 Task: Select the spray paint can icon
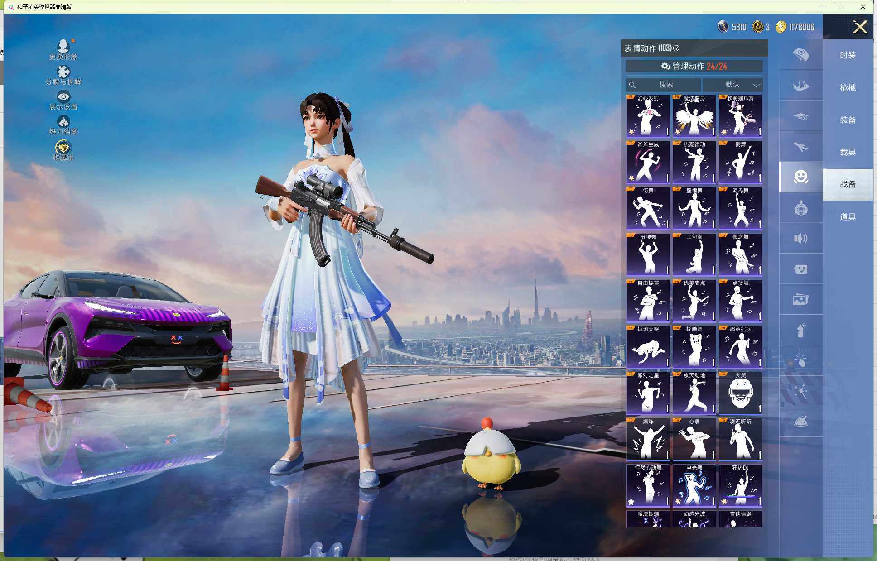click(x=800, y=330)
